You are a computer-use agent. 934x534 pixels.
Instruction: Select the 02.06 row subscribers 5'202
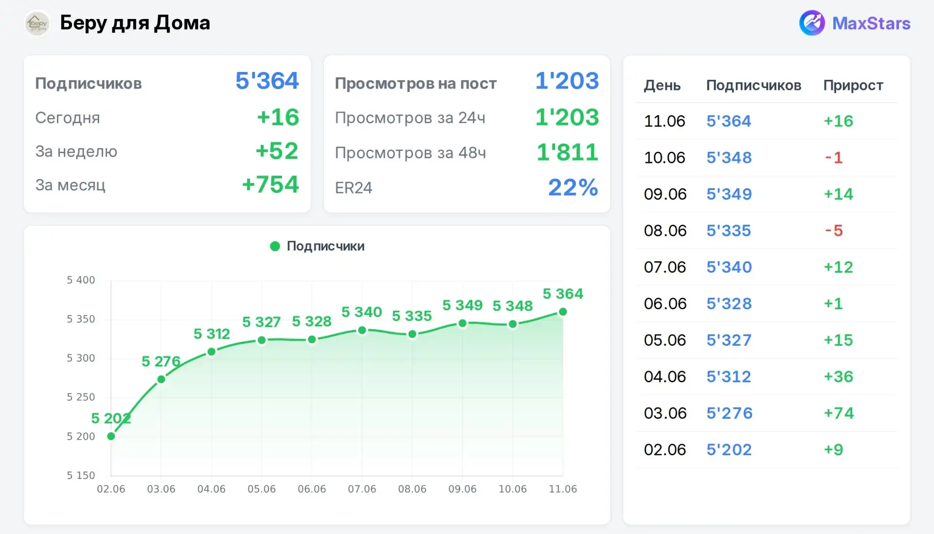tap(729, 449)
